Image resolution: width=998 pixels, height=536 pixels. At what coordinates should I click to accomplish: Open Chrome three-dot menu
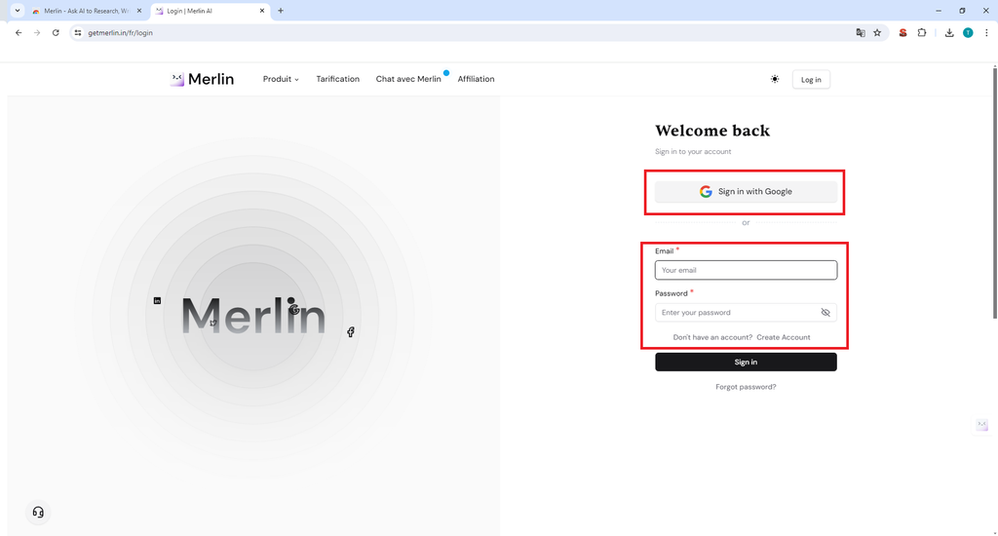(986, 32)
